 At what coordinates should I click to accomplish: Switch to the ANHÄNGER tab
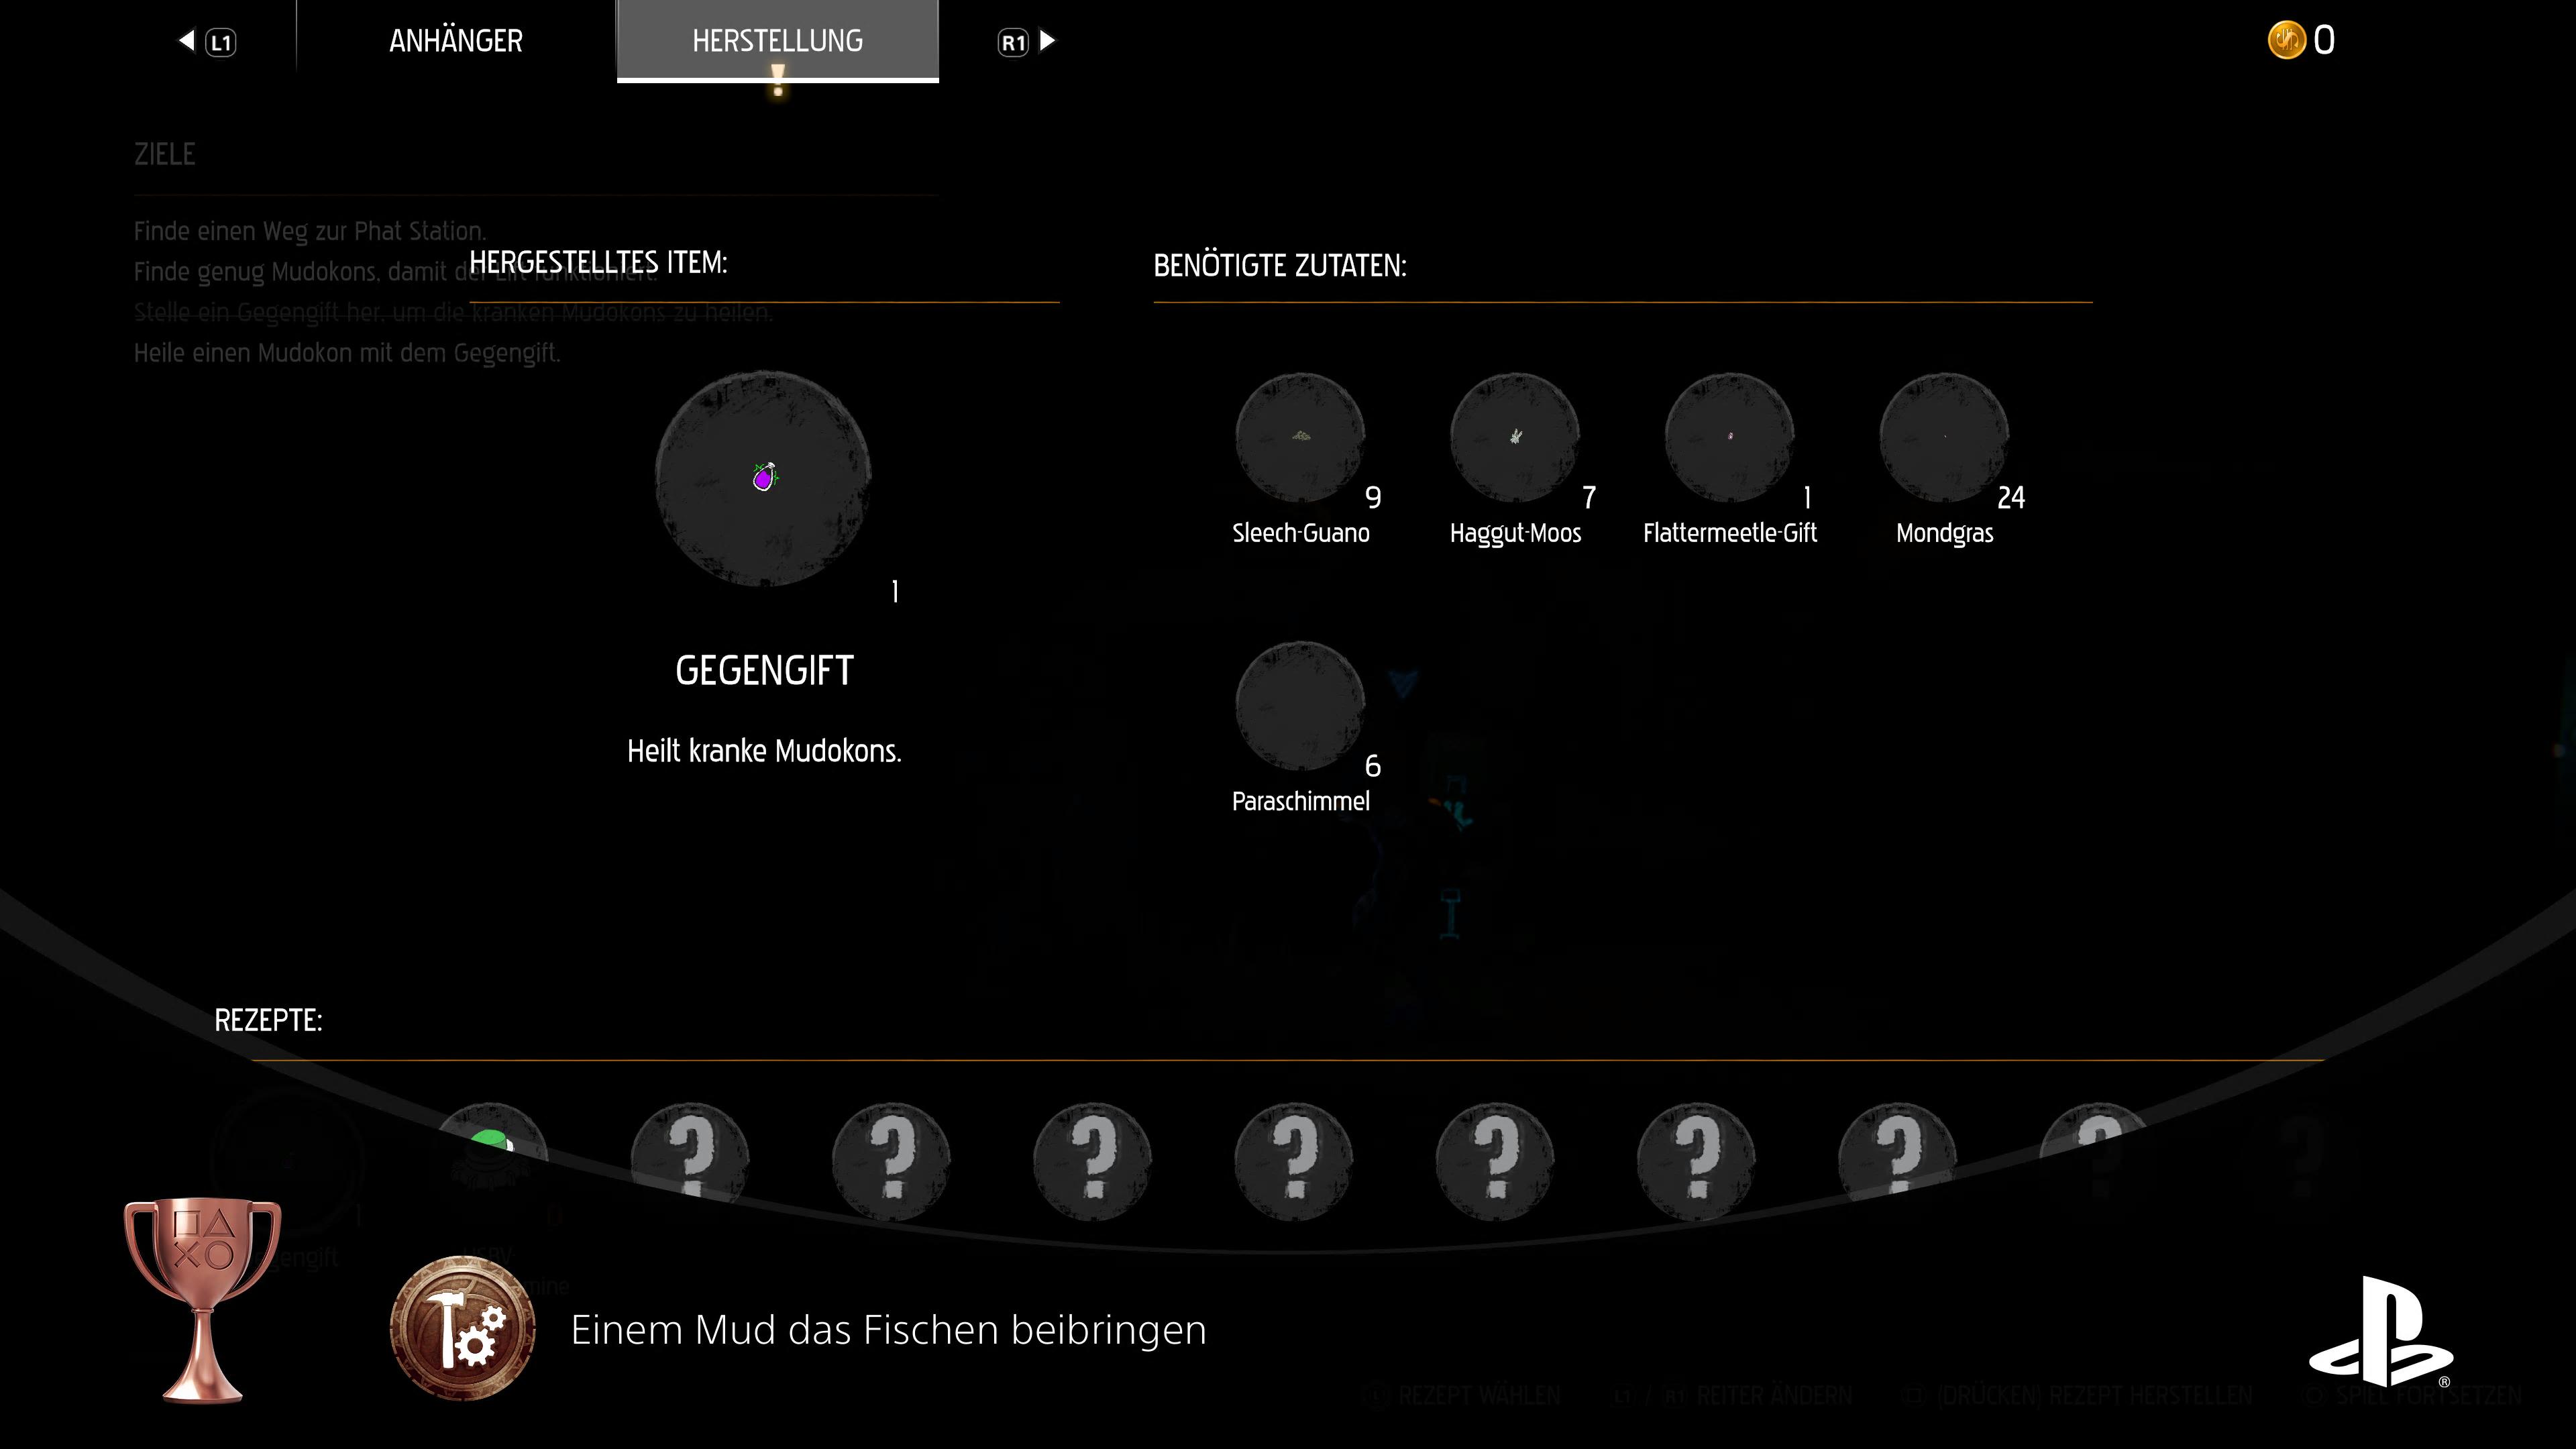pyautogui.click(x=456, y=41)
